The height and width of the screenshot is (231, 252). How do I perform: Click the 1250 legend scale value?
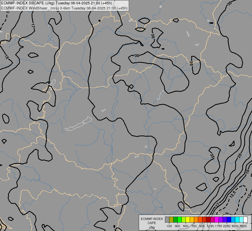point(210,226)
